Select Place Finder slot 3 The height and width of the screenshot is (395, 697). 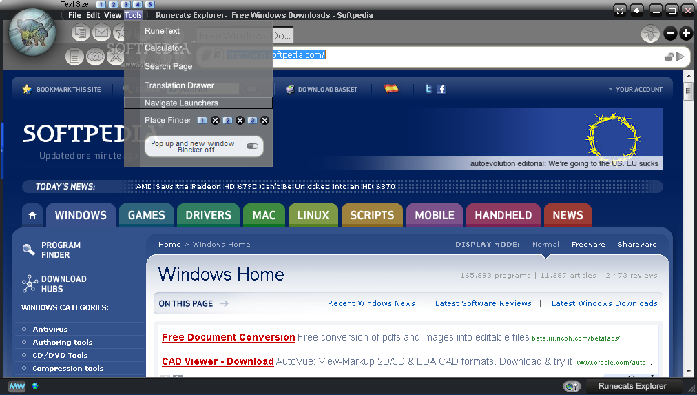coord(253,120)
